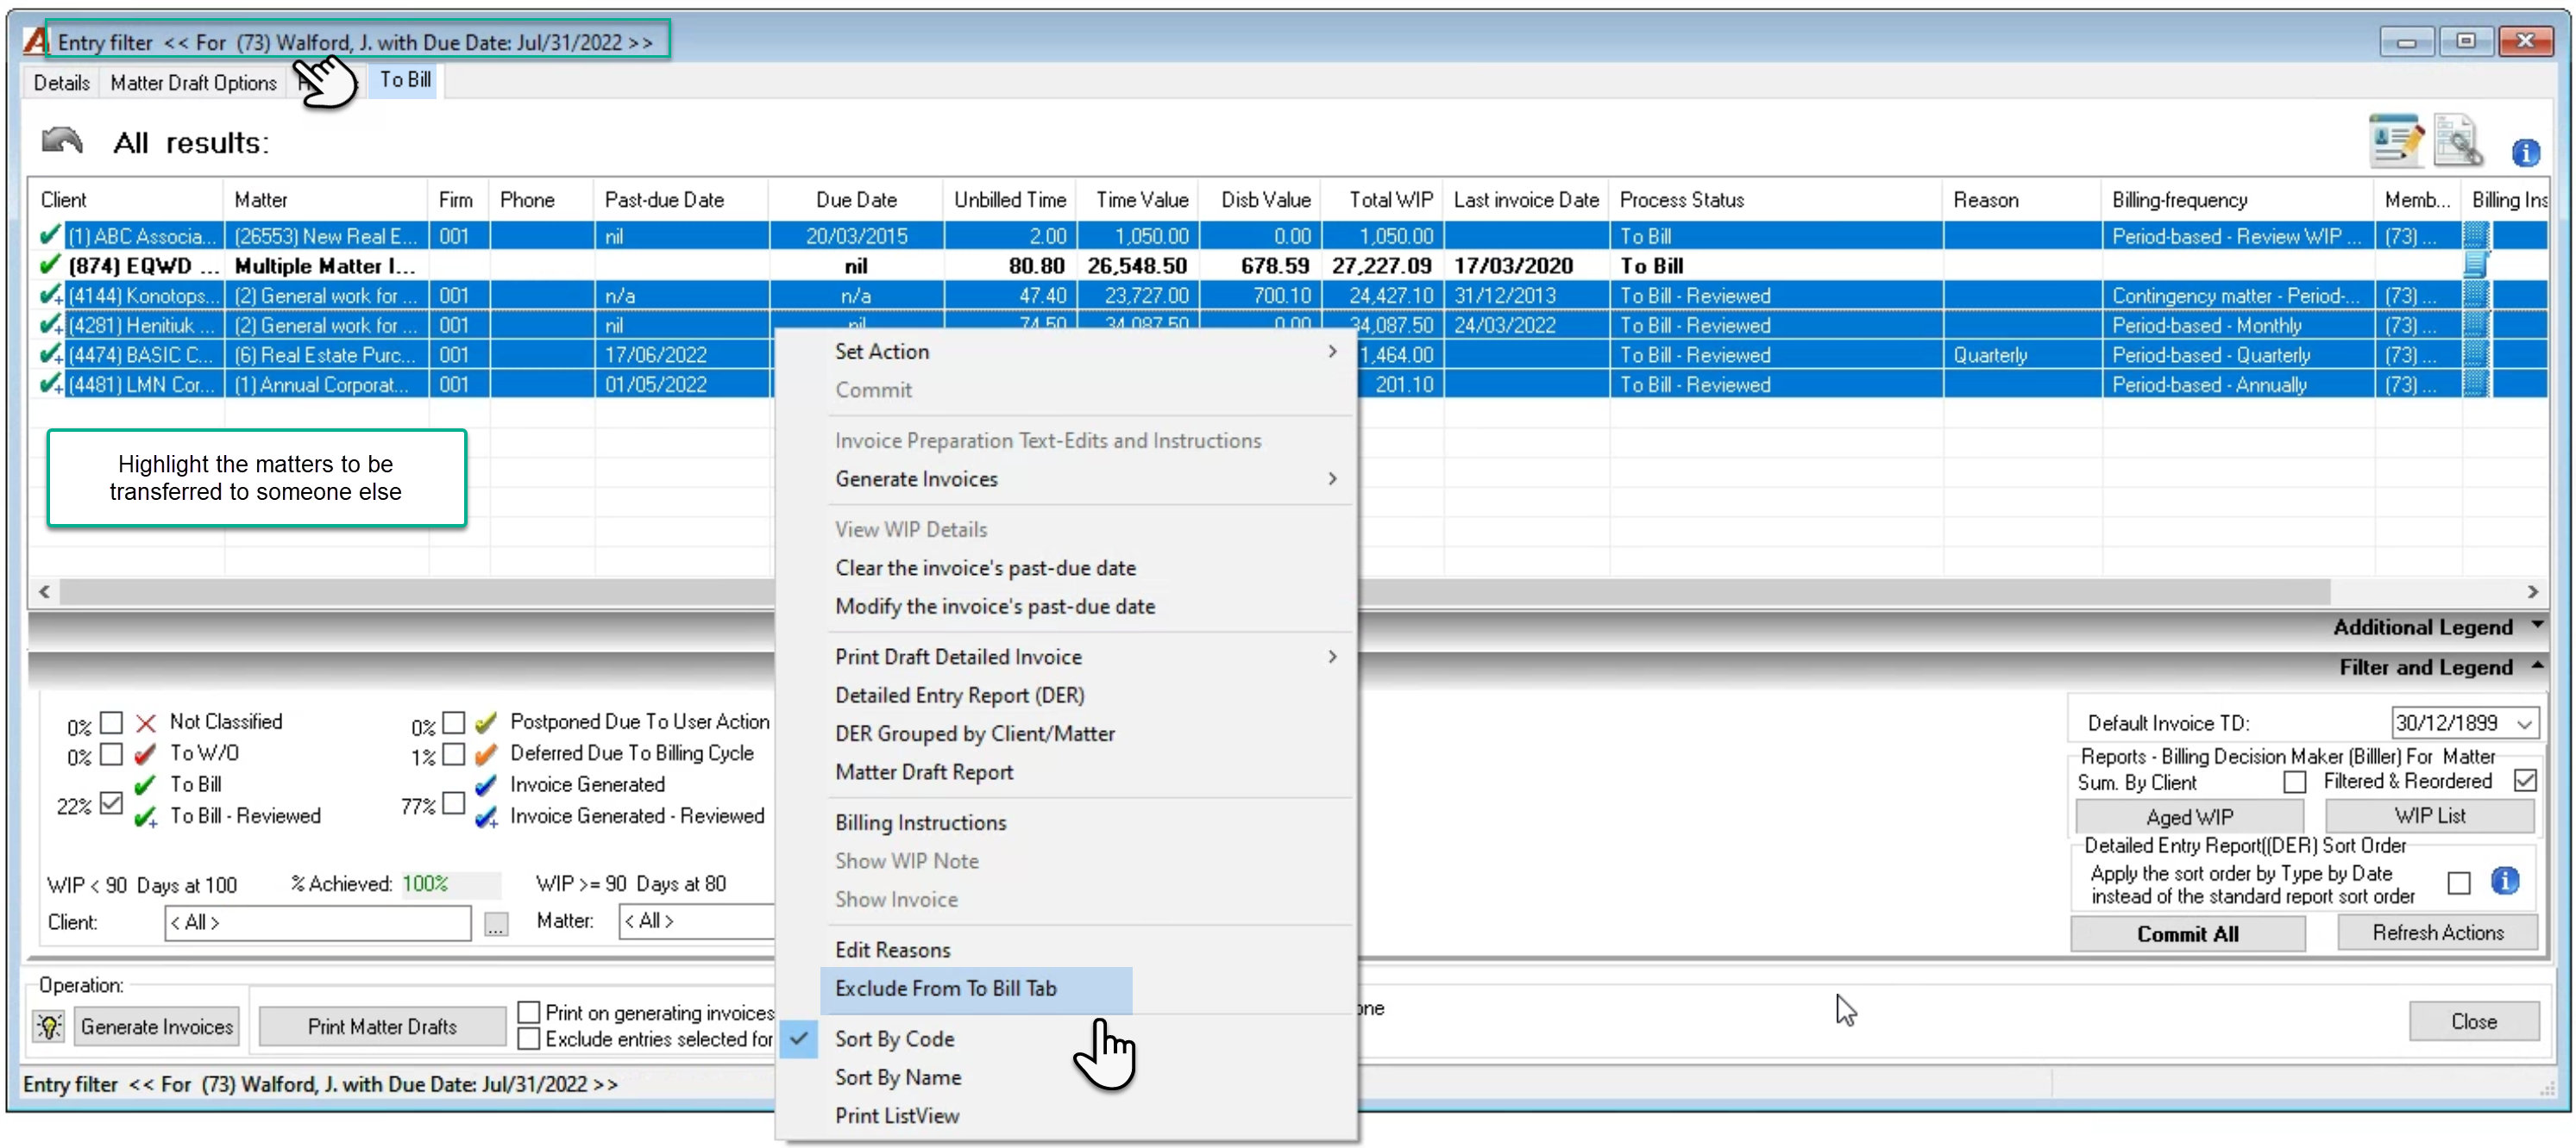Click the back arrow beside All results
2576x1148 pixels.
click(x=62, y=140)
